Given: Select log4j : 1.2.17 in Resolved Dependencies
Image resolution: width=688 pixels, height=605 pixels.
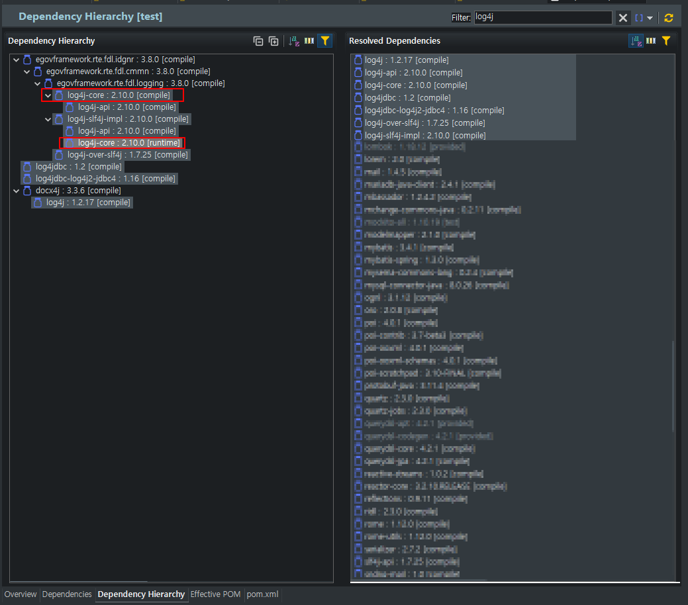Looking at the screenshot, I should (x=407, y=60).
